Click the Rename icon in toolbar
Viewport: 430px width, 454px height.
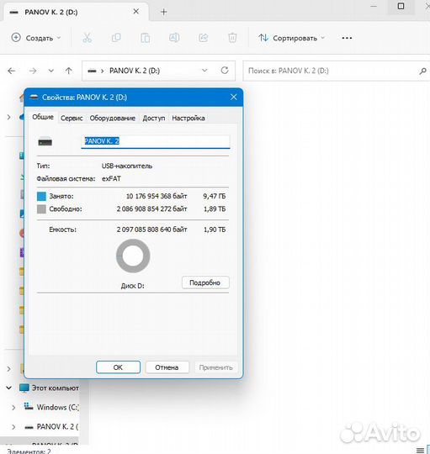tap(174, 38)
